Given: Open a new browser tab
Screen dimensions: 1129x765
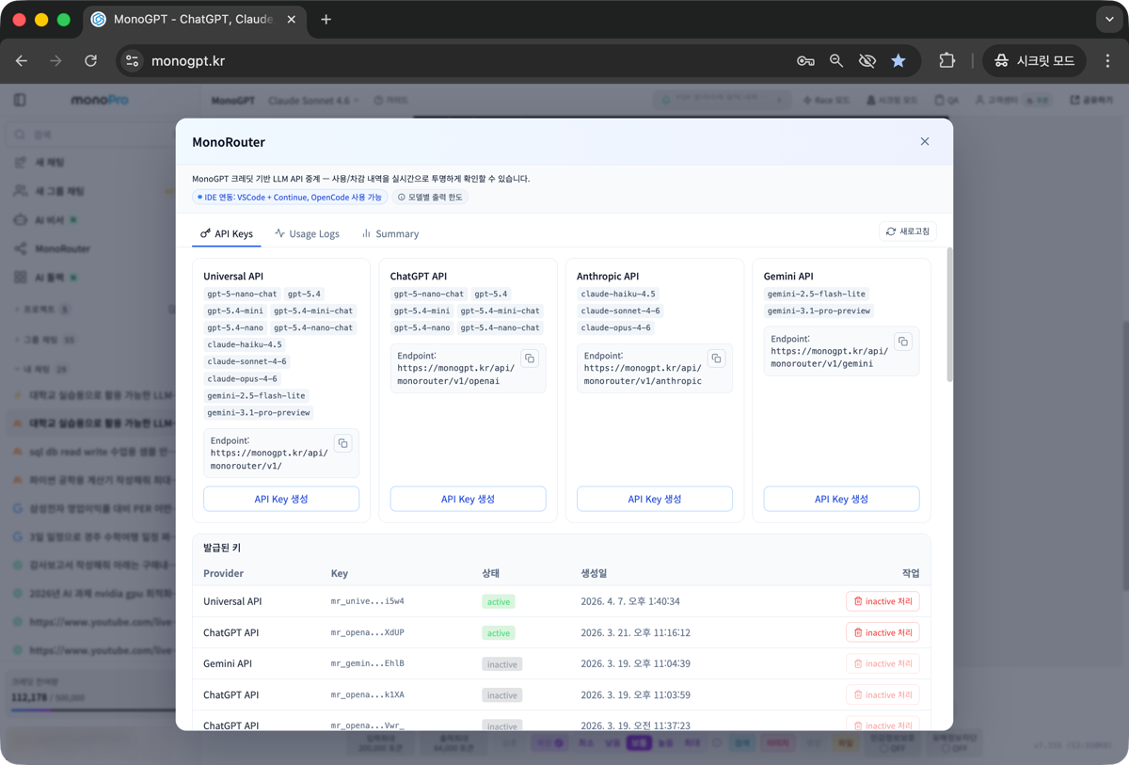Looking at the screenshot, I should pyautogui.click(x=326, y=20).
